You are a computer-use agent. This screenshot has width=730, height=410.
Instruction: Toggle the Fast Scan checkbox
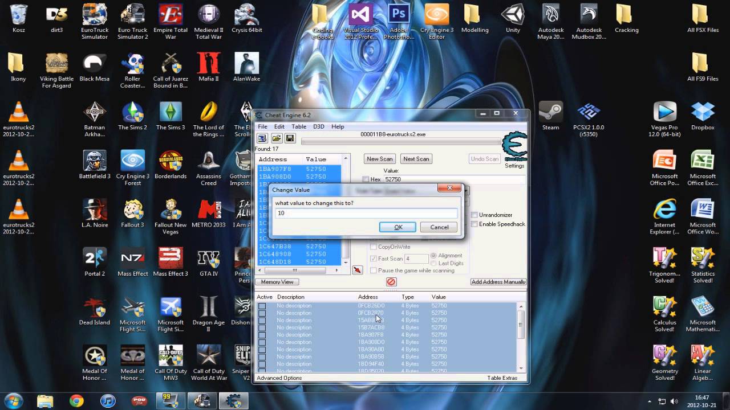pyautogui.click(x=374, y=259)
